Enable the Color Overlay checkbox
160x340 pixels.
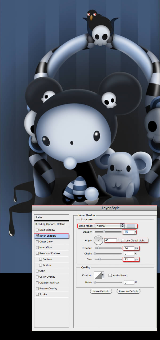click(x=37, y=277)
